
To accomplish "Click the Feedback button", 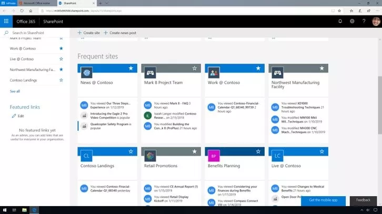I will click(x=363, y=200).
